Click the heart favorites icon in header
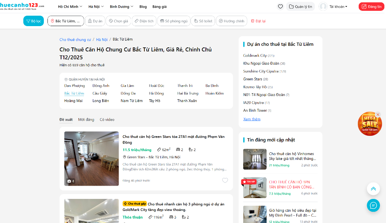The height and width of the screenshot is (223, 386). pos(280,6)
